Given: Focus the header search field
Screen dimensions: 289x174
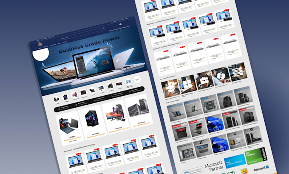Looking at the screenshot, I should pos(83,34).
